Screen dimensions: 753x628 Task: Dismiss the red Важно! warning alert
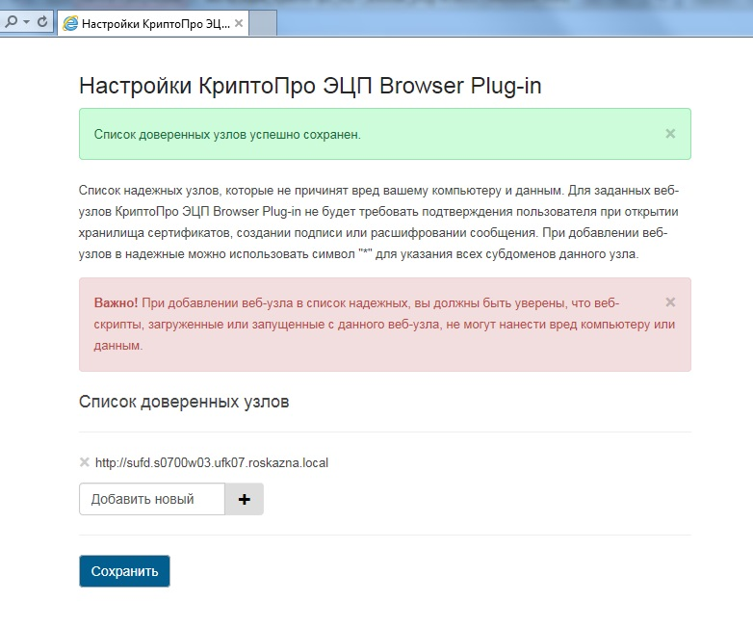click(x=670, y=302)
